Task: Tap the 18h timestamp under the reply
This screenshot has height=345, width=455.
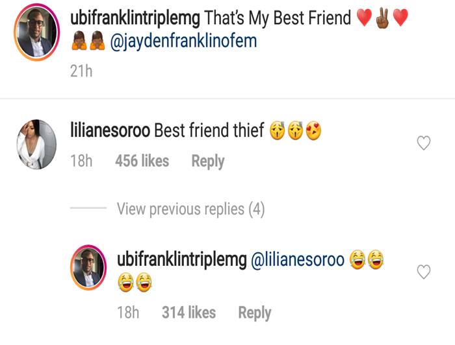Action: (x=128, y=313)
